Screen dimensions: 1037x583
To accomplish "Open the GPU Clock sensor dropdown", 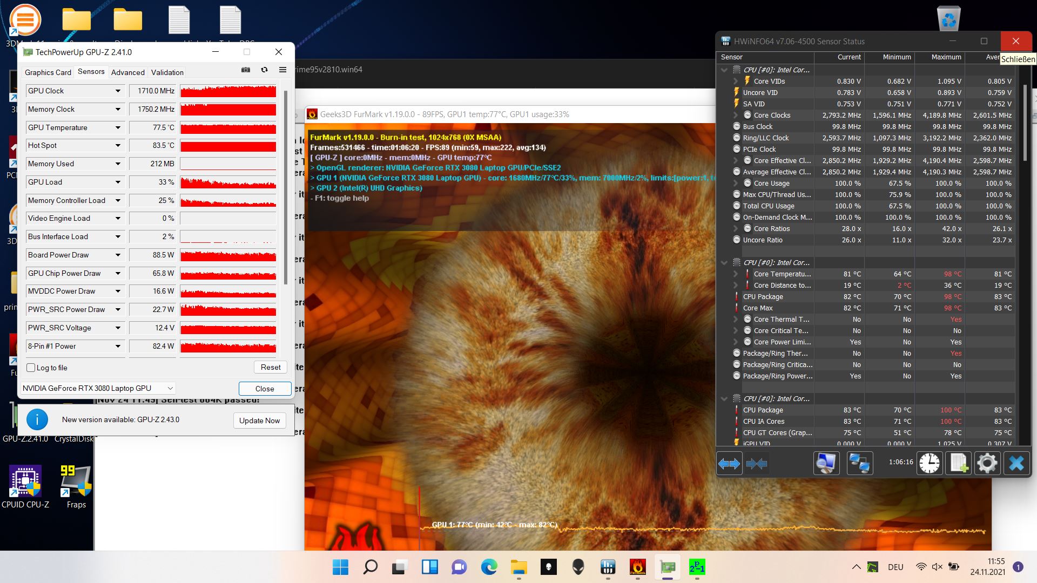I will click(x=118, y=91).
